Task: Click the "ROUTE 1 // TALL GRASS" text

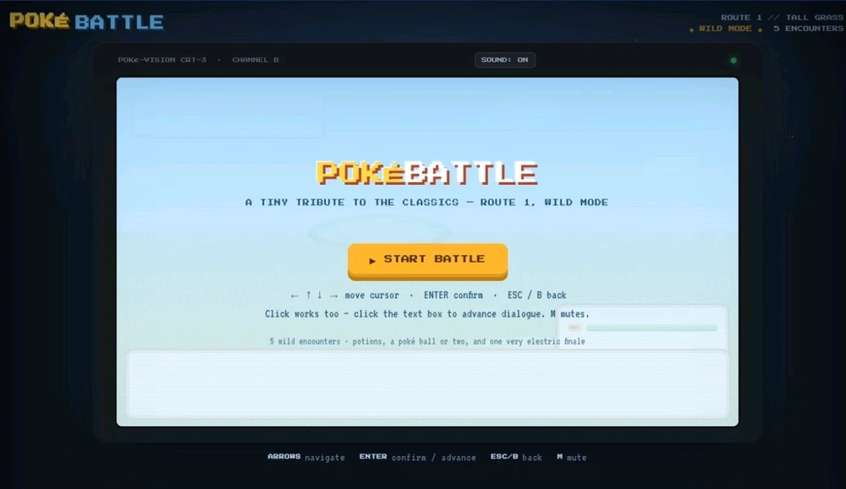Action: (782, 17)
